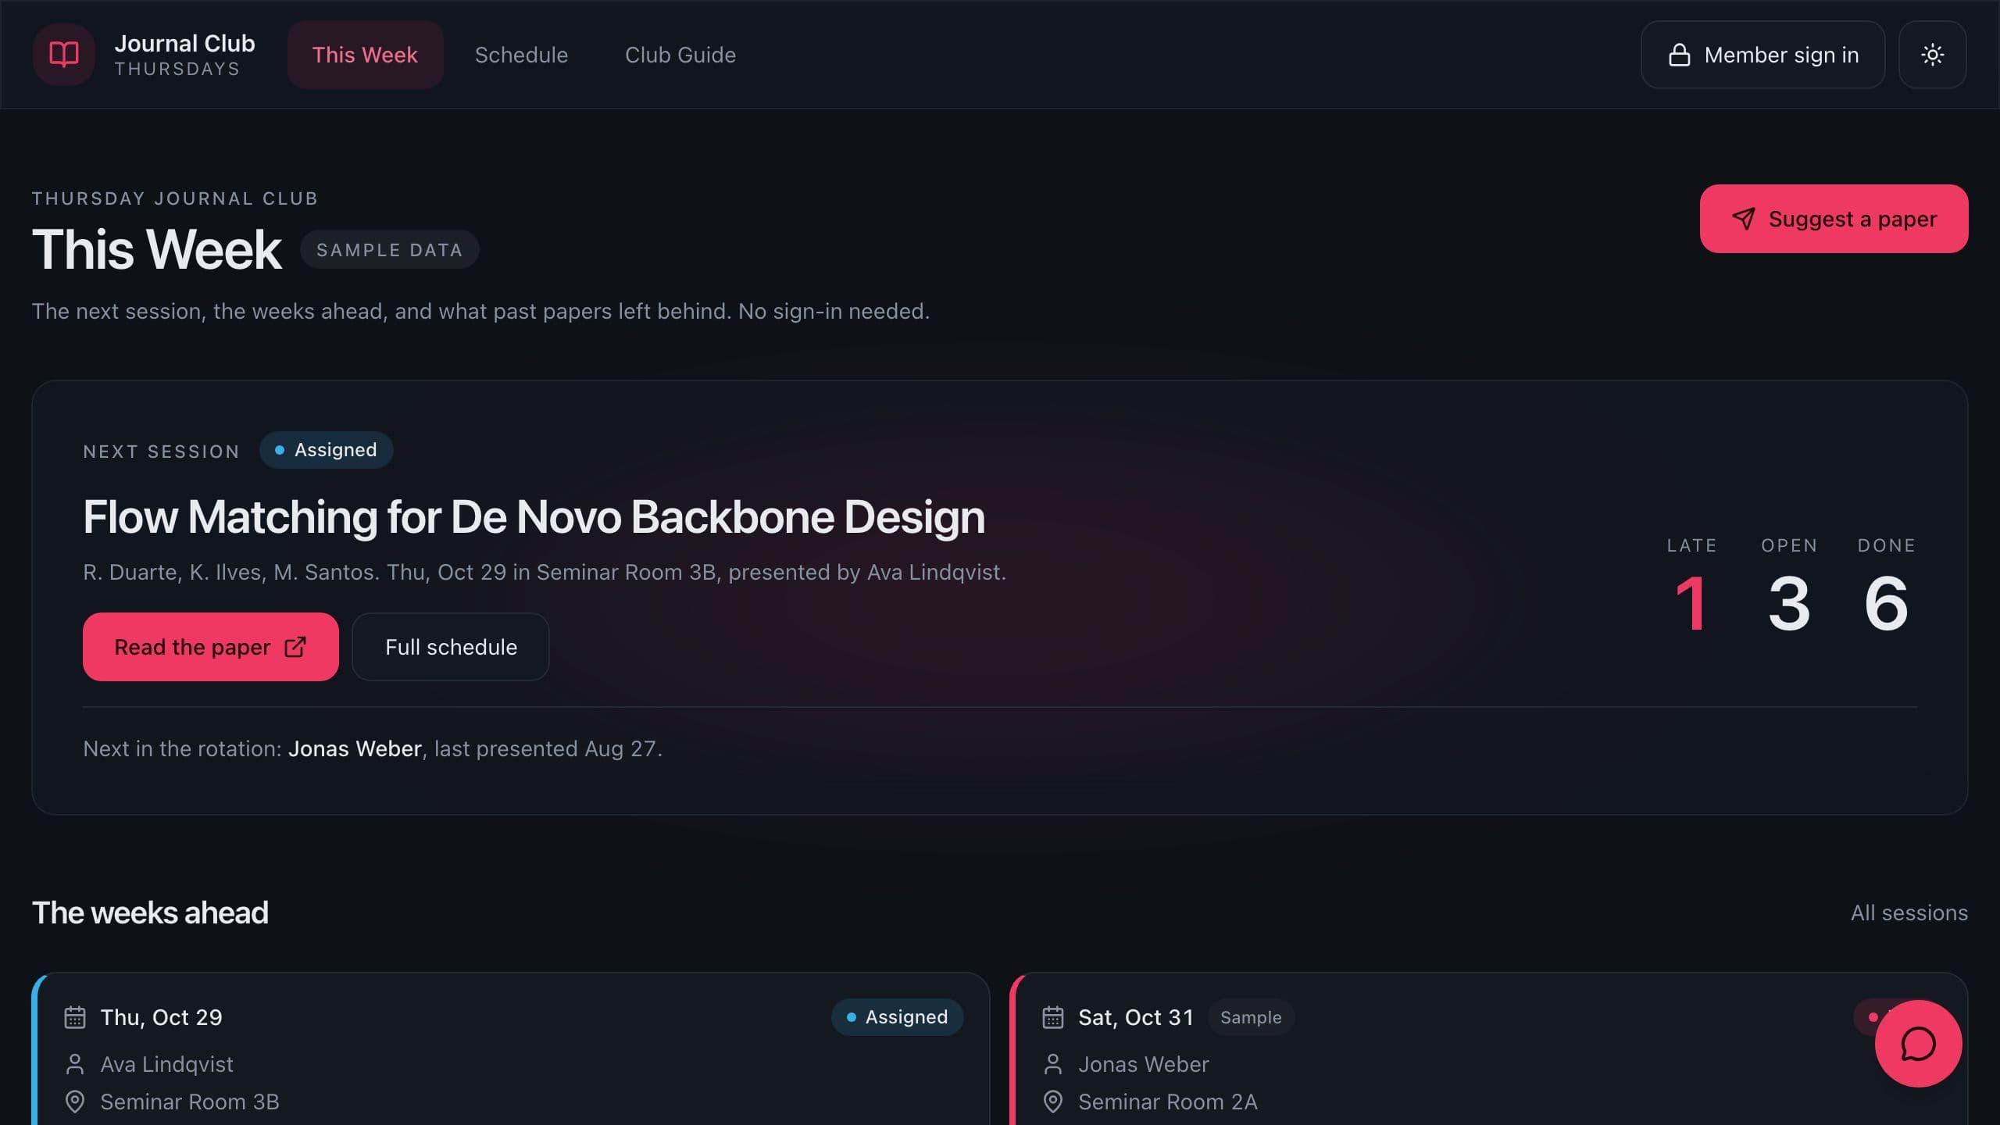Click the DONE count of 6
The image size is (2000, 1125).
[1886, 603]
